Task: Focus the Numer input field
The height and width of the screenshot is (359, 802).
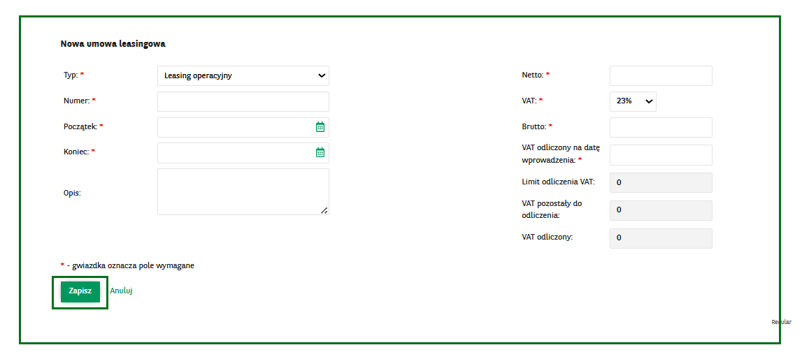Action: point(243,101)
